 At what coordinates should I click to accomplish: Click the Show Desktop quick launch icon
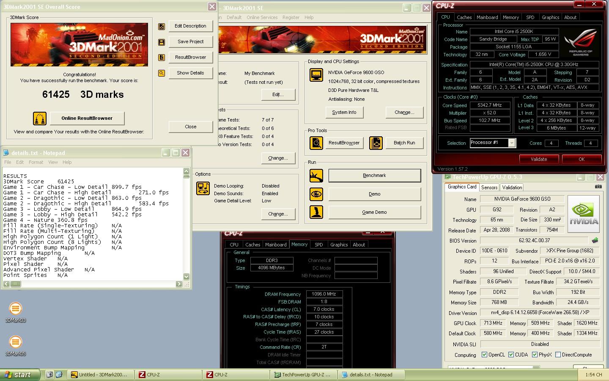click(x=50, y=375)
